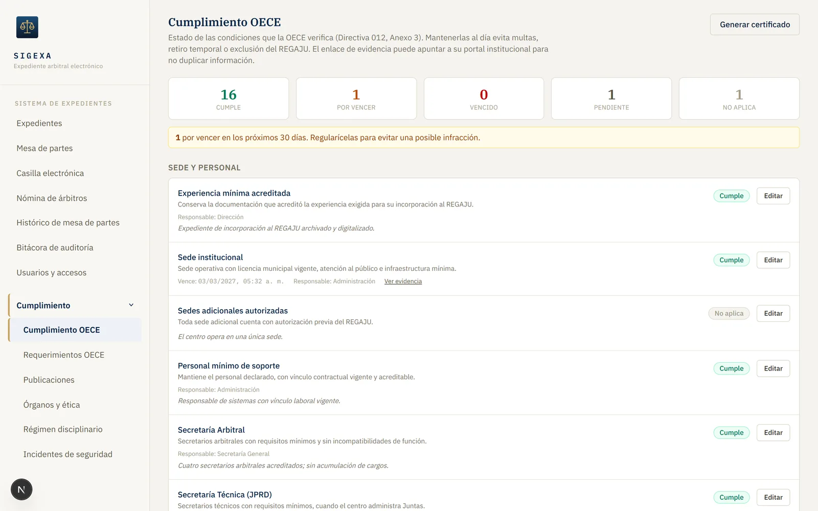Edit Personal mínimo de soporte
This screenshot has height=511, width=818.
[773, 368]
